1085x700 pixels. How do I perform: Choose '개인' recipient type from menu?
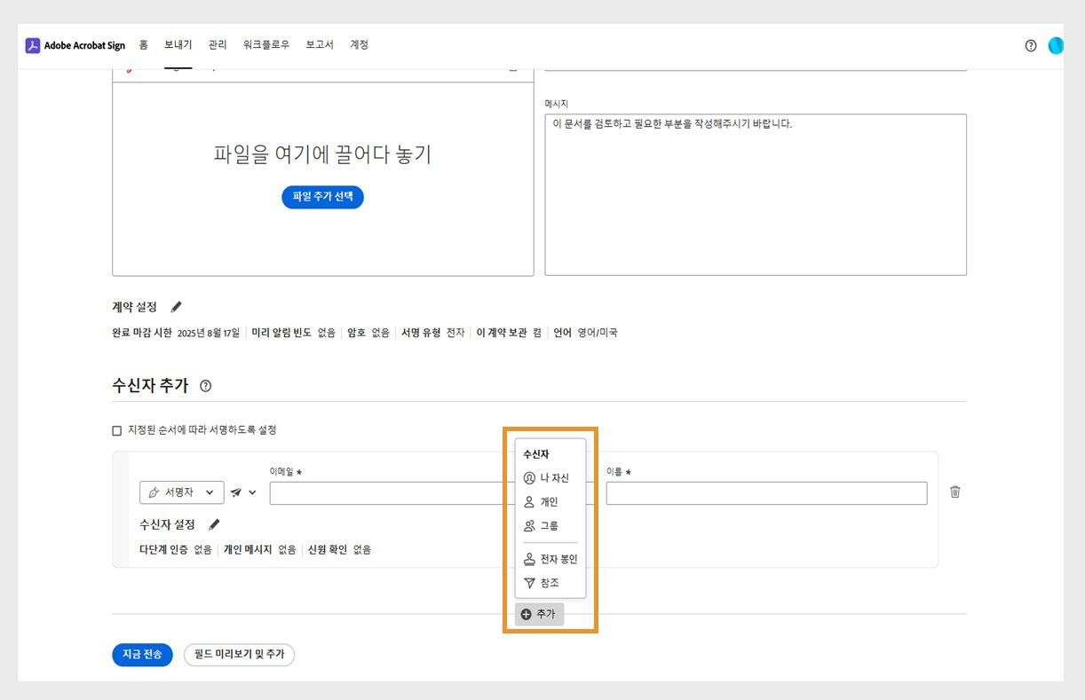pyautogui.click(x=548, y=501)
